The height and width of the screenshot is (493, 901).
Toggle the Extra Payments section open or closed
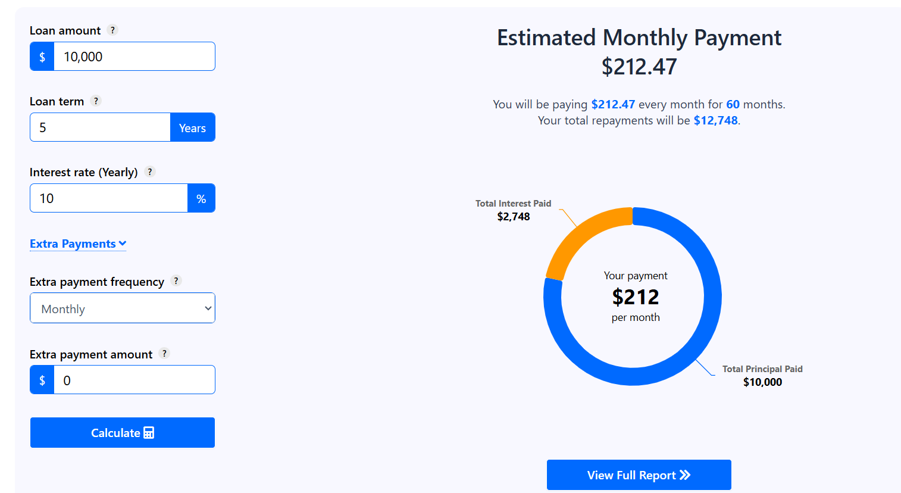pyautogui.click(x=78, y=244)
